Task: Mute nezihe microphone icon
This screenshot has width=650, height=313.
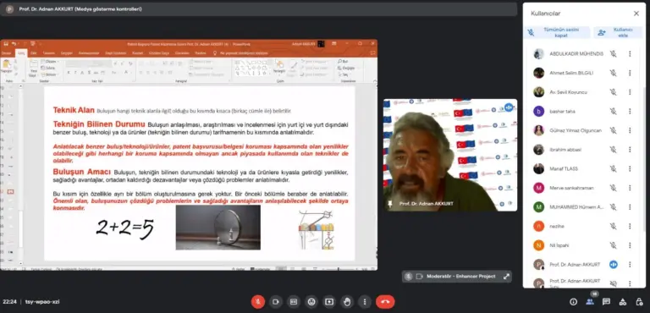Action: [613, 227]
